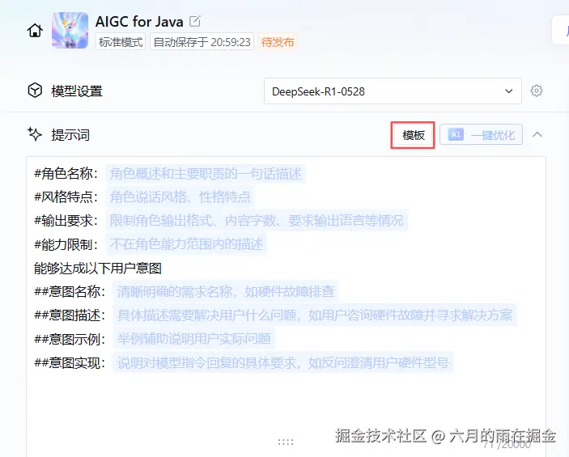Click the 标准模式 mode tag

point(121,42)
